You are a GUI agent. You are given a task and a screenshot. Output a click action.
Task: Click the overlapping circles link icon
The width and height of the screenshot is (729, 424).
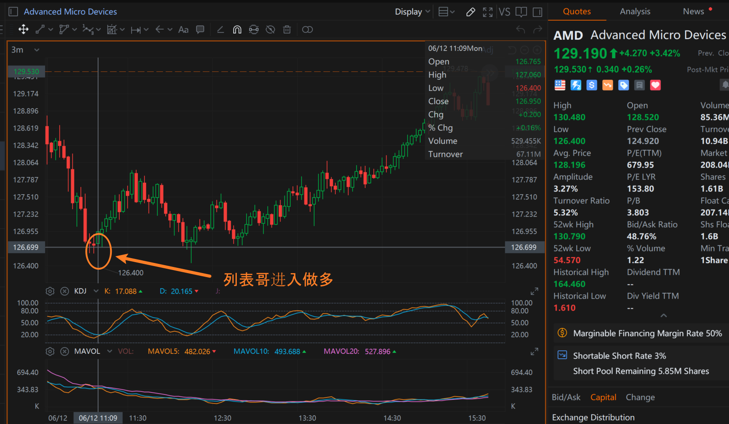click(308, 30)
